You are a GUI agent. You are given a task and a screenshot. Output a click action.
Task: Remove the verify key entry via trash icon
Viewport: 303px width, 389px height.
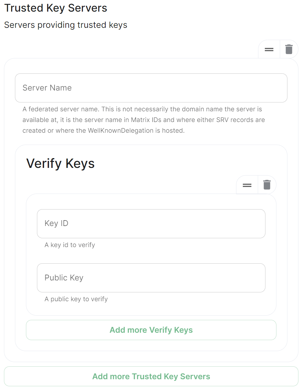(267, 185)
